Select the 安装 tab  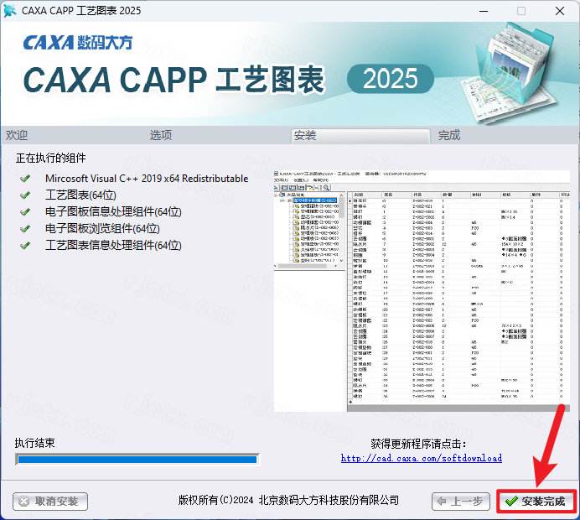pyautogui.click(x=305, y=135)
